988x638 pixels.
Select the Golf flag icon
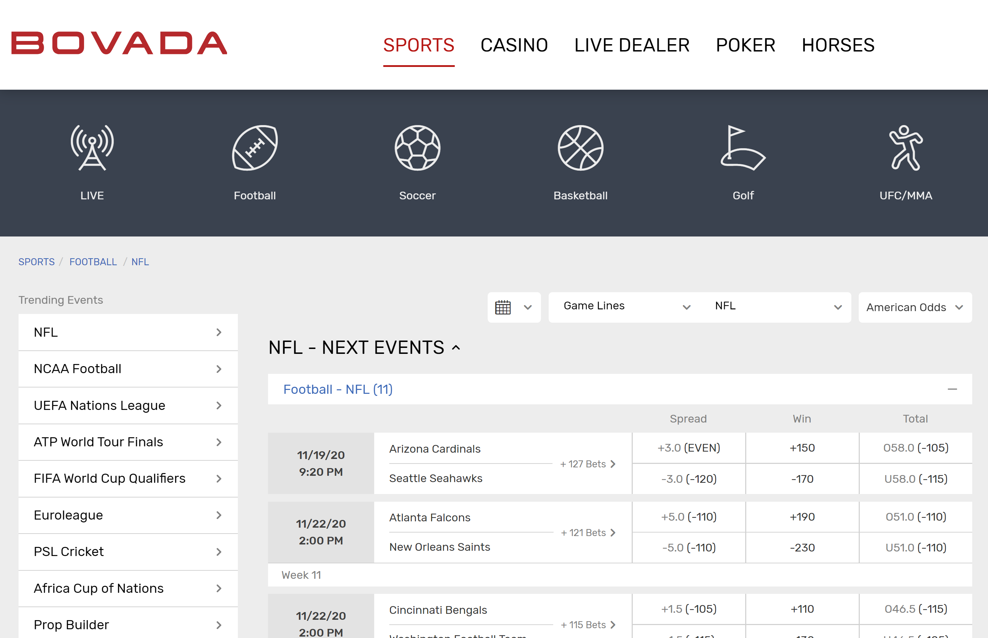point(743,148)
